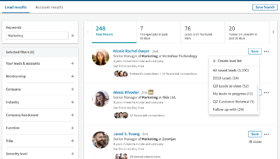Open the more options dots for Nicole Rachel Dwyer
Image resolution: width=280 pixels, height=159 pixels.
click(x=266, y=51)
